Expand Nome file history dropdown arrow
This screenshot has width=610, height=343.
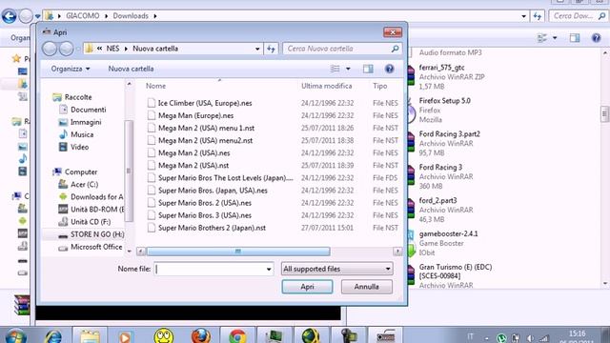click(269, 269)
